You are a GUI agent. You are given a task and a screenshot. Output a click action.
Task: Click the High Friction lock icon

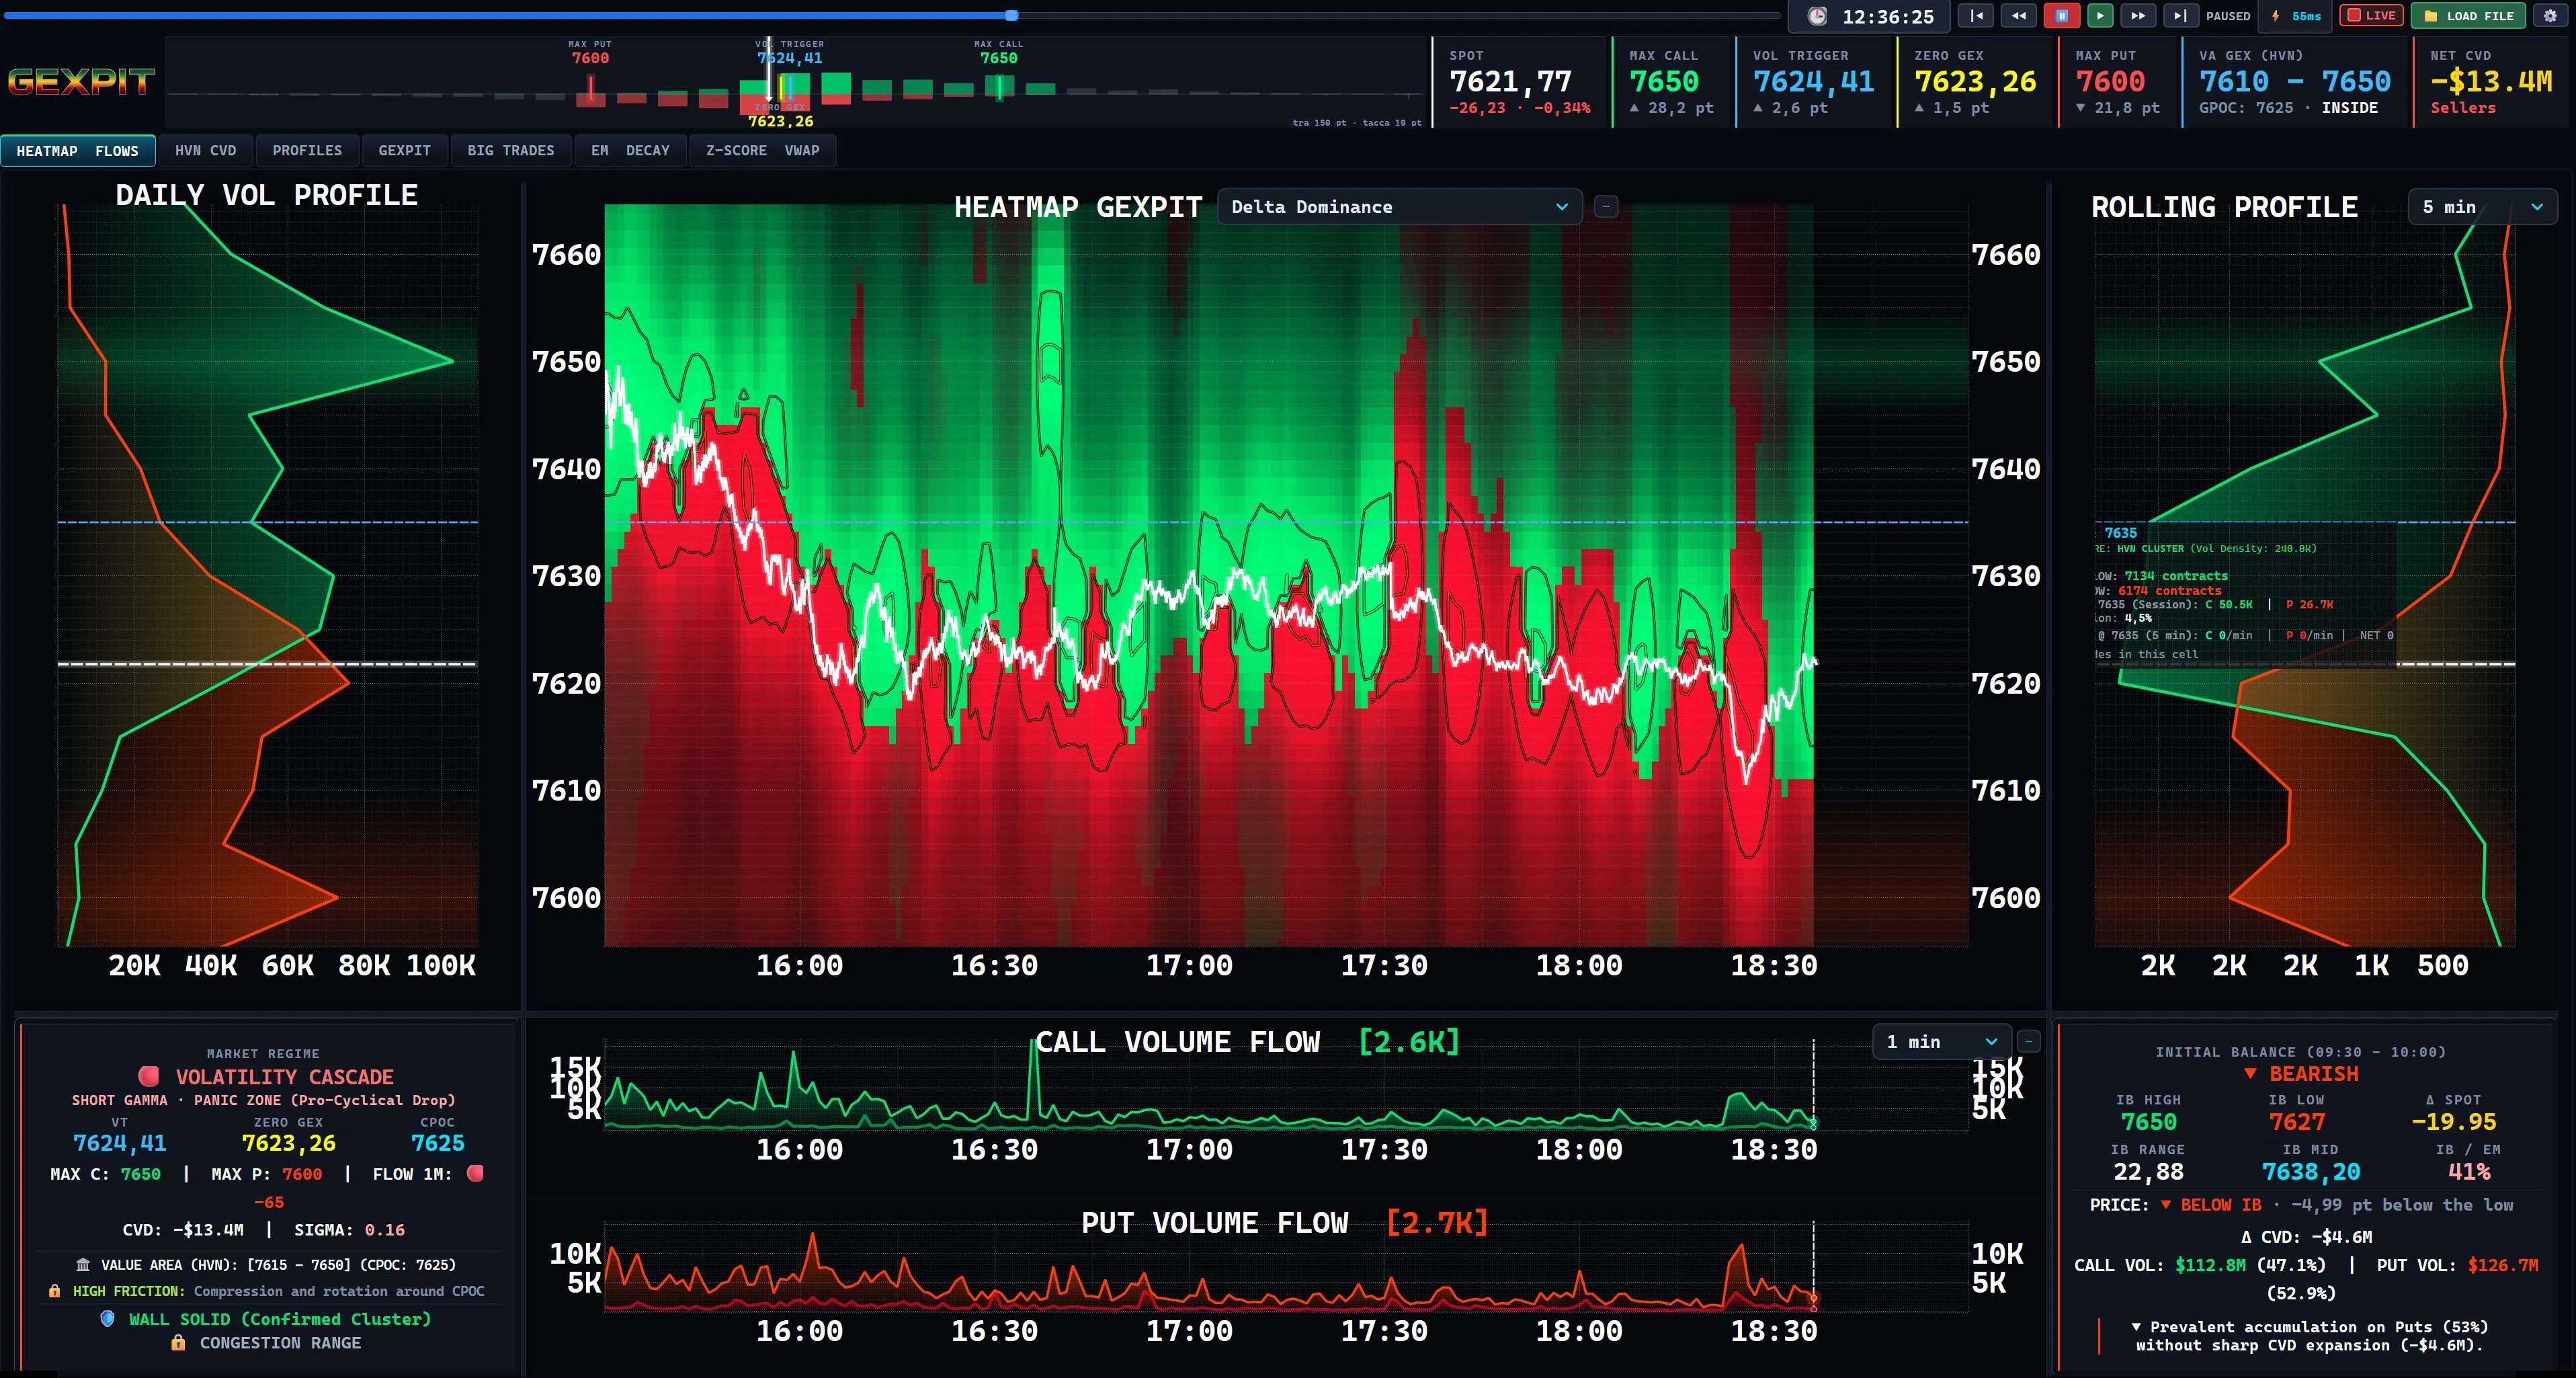tap(55, 1291)
